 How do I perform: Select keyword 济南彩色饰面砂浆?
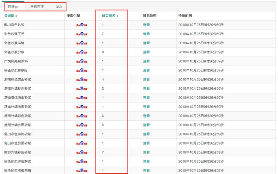pos(18,79)
